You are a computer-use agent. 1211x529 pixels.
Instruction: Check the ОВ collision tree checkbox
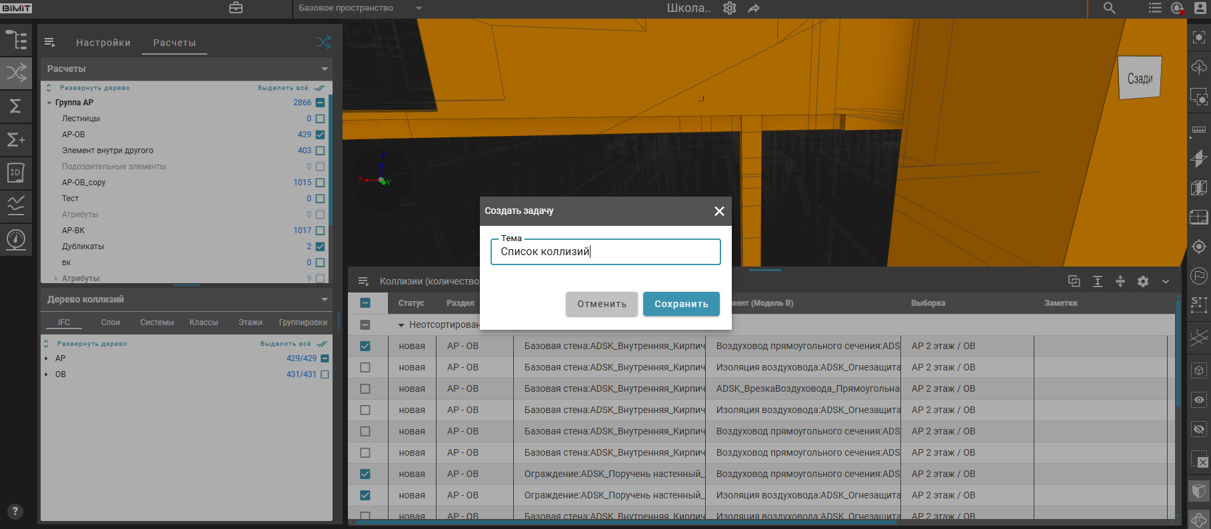click(x=325, y=374)
